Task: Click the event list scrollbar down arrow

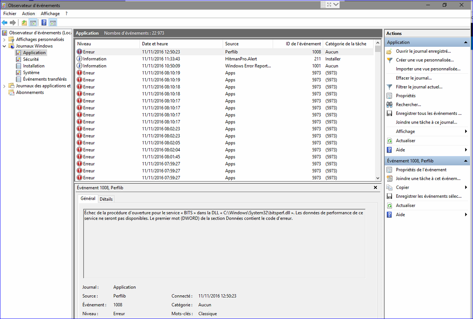Action: (x=378, y=178)
